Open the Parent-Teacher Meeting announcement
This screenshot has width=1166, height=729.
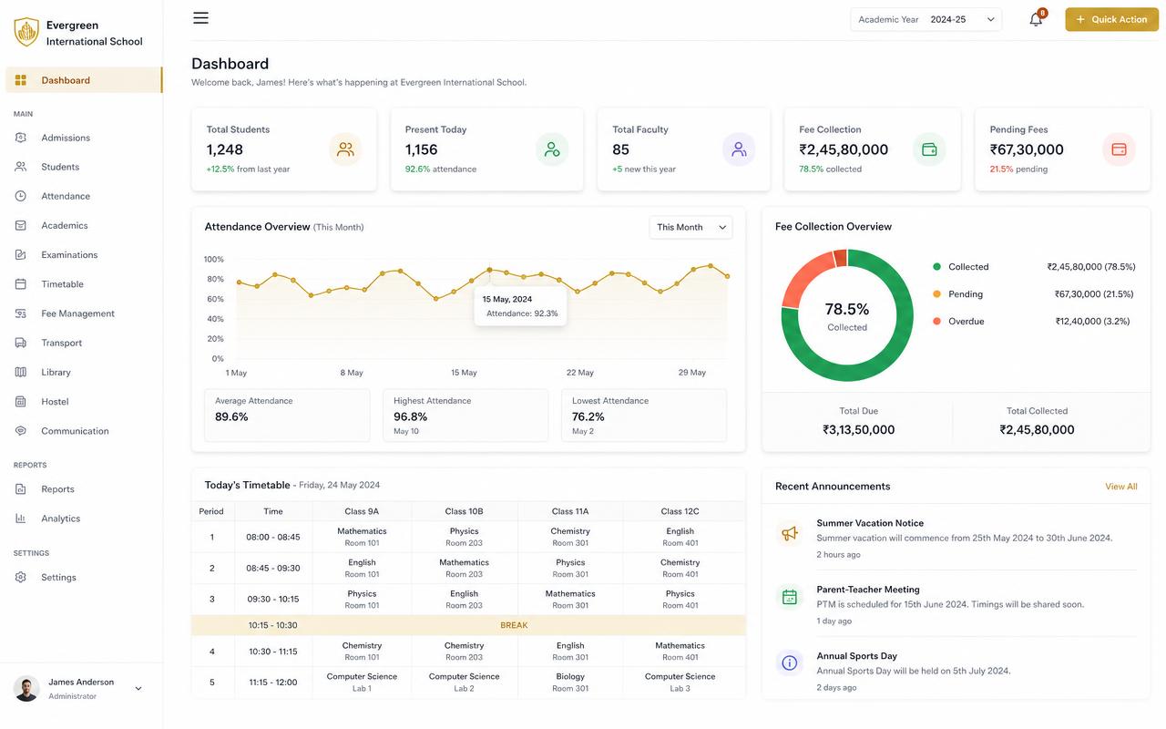pos(956,604)
